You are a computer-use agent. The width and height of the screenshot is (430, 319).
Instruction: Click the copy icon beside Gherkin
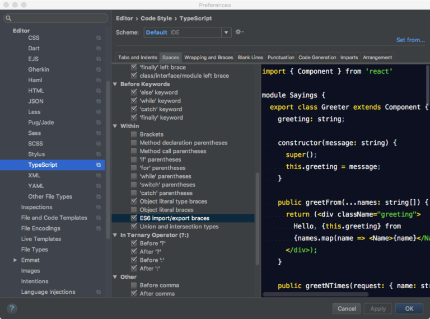[x=99, y=69]
